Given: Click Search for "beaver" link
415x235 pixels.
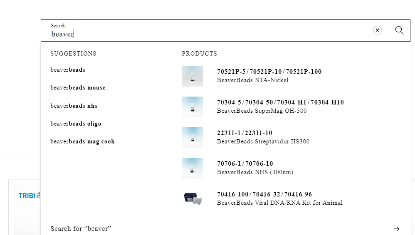Looking at the screenshot, I should pos(81,229).
